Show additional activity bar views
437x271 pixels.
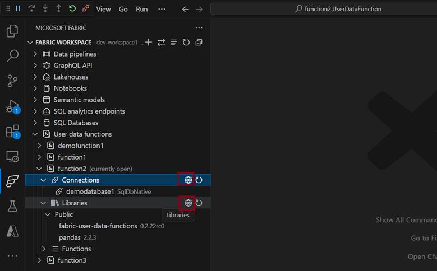coord(12,256)
